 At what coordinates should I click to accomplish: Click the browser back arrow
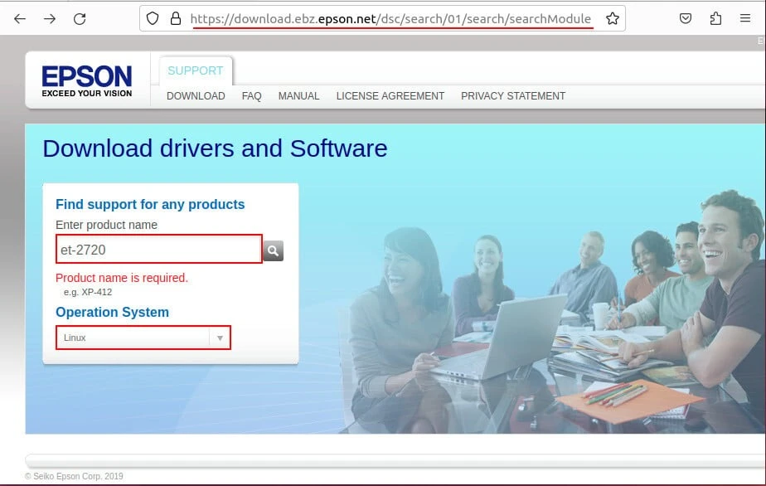point(20,18)
